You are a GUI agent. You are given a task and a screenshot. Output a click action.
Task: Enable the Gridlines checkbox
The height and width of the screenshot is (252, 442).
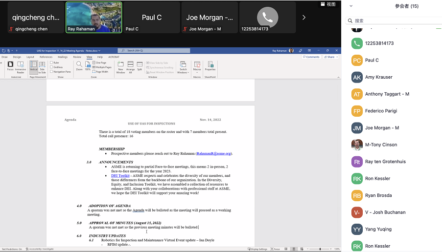point(51,67)
